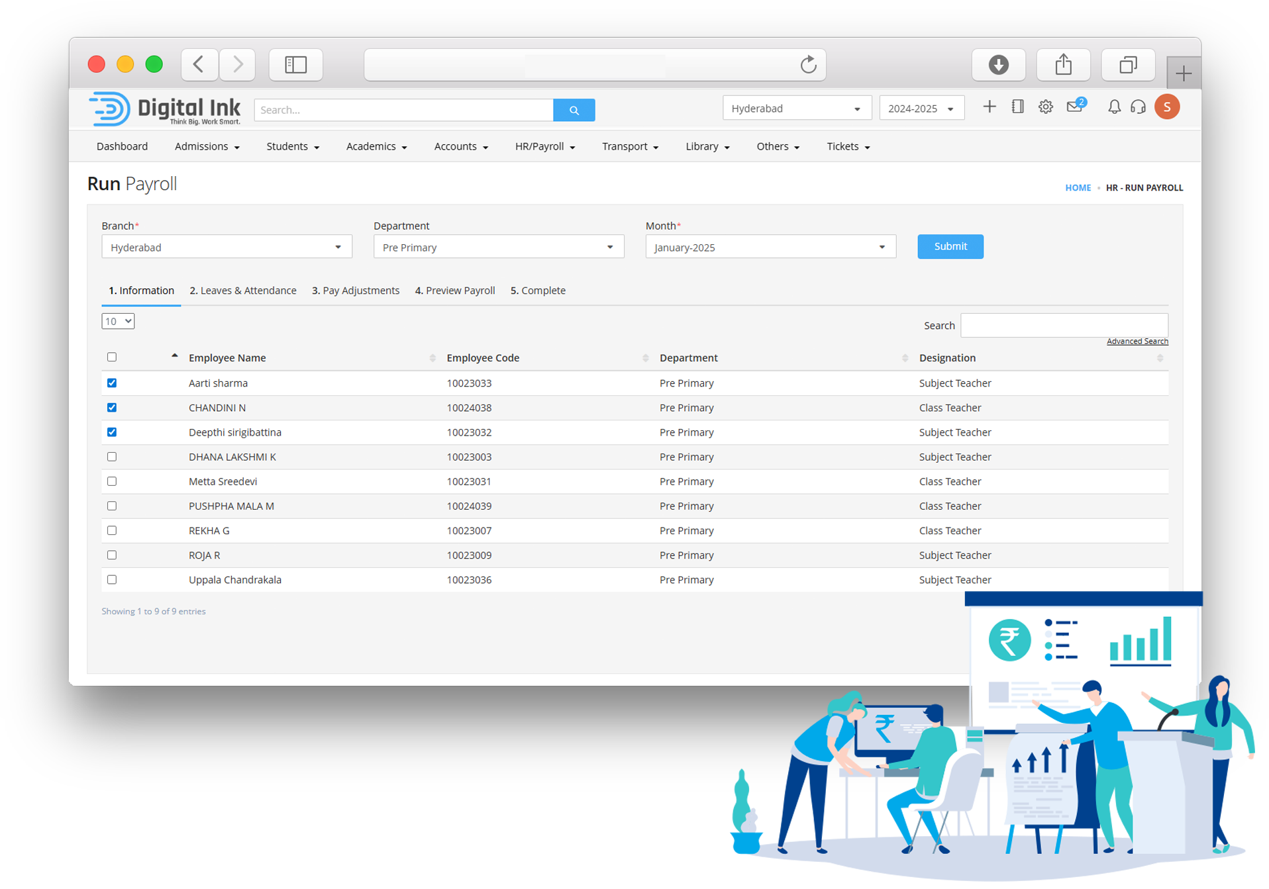Click the blue search magnifier button

point(574,110)
